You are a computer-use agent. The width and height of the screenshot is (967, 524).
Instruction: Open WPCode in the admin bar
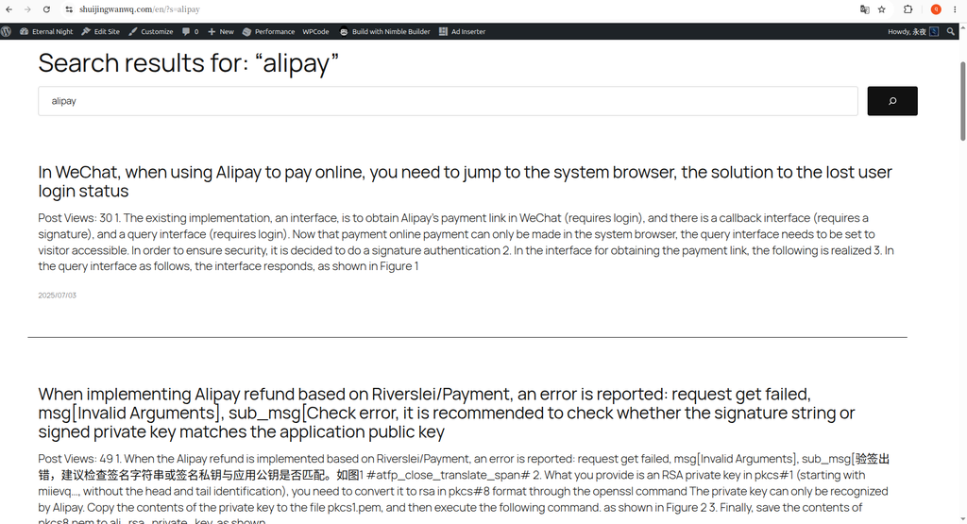[x=315, y=31]
